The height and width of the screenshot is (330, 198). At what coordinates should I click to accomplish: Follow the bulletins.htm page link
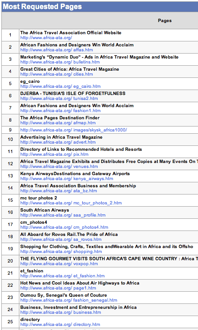pos(60,62)
